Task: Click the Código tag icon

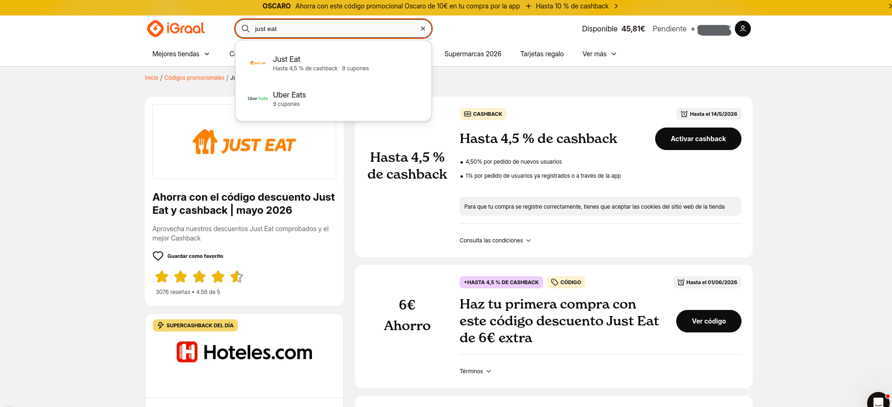Action: pyautogui.click(x=554, y=282)
